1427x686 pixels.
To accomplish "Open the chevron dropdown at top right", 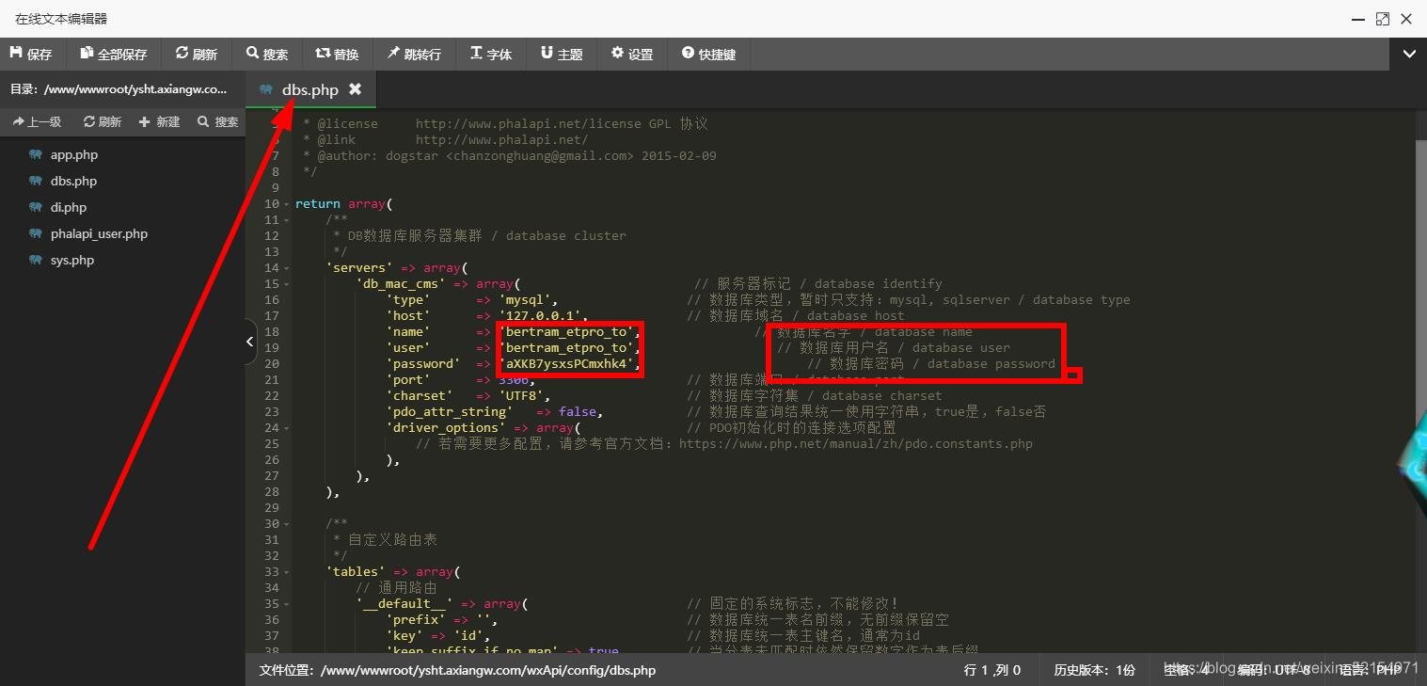I will [x=1408, y=54].
